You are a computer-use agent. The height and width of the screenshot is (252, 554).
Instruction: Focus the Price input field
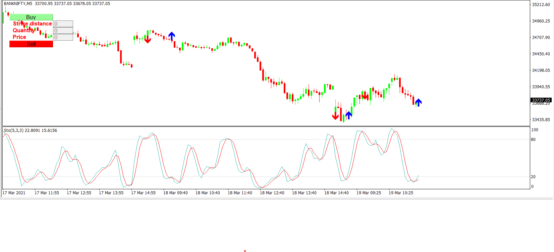[63, 37]
